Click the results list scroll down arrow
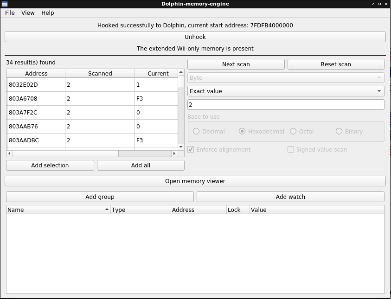391x299 pixels. click(181, 147)
